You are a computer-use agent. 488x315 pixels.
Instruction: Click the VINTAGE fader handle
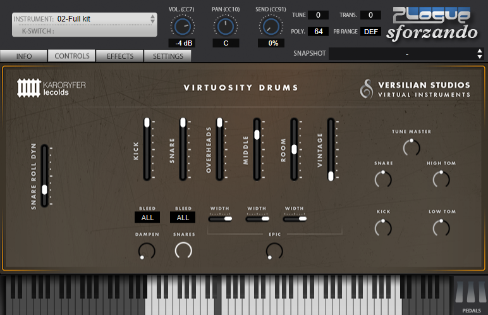click(331, 176)
